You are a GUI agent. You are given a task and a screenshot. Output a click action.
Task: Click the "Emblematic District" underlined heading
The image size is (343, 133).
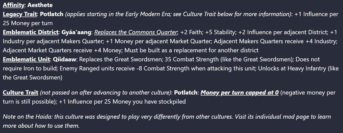point(31,32)
